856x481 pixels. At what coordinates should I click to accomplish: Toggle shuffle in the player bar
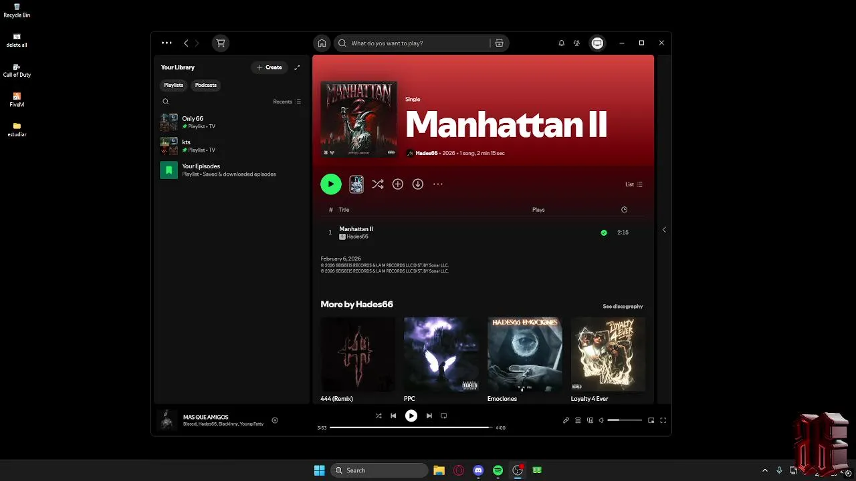pyautogui.click(x=379, y=416)
